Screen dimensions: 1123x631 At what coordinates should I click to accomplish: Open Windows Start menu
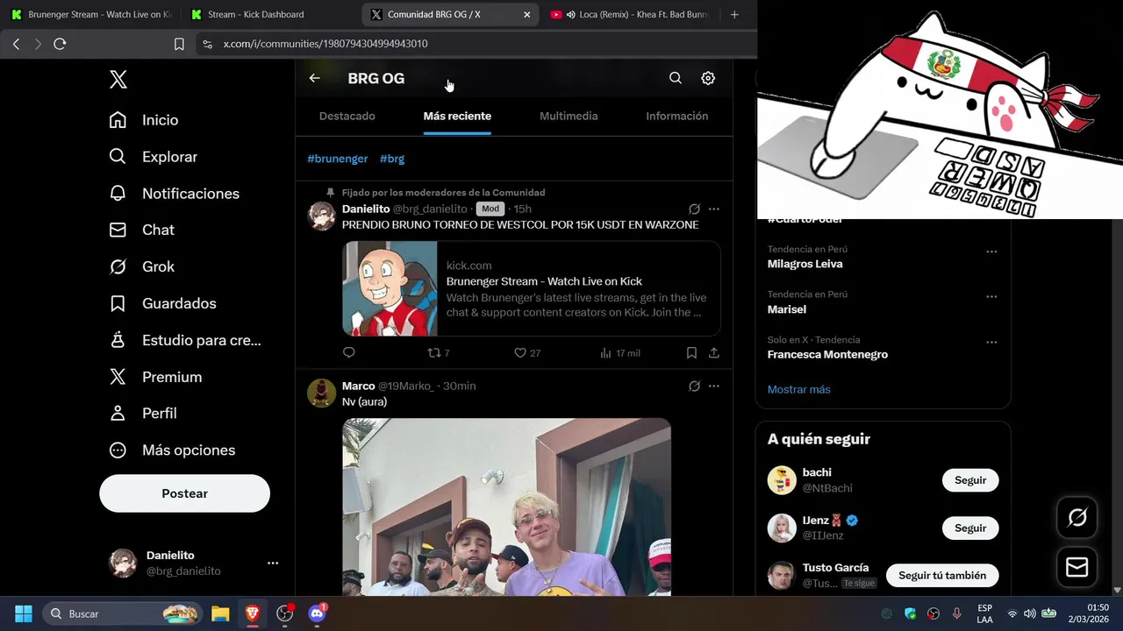point(24,613)
